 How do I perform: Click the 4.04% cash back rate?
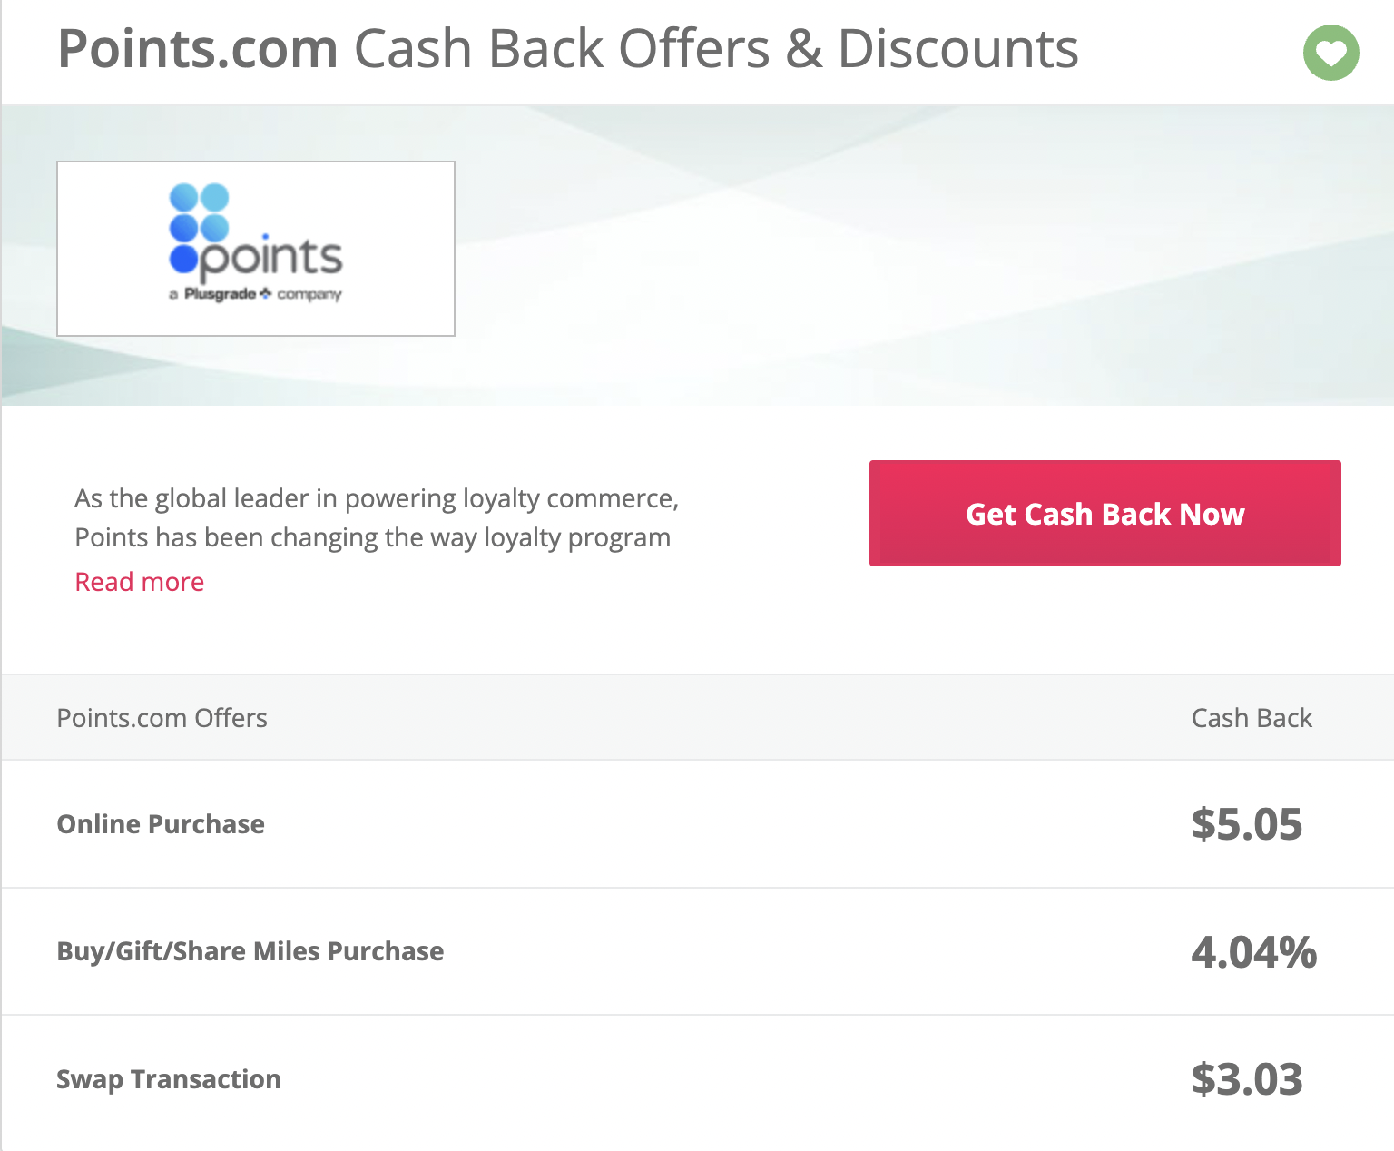pos(1254,952)
